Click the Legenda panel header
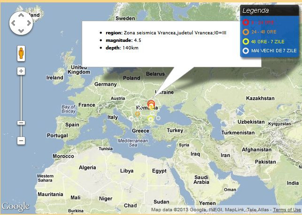This screenshot has height=215, width=302. 269,10
